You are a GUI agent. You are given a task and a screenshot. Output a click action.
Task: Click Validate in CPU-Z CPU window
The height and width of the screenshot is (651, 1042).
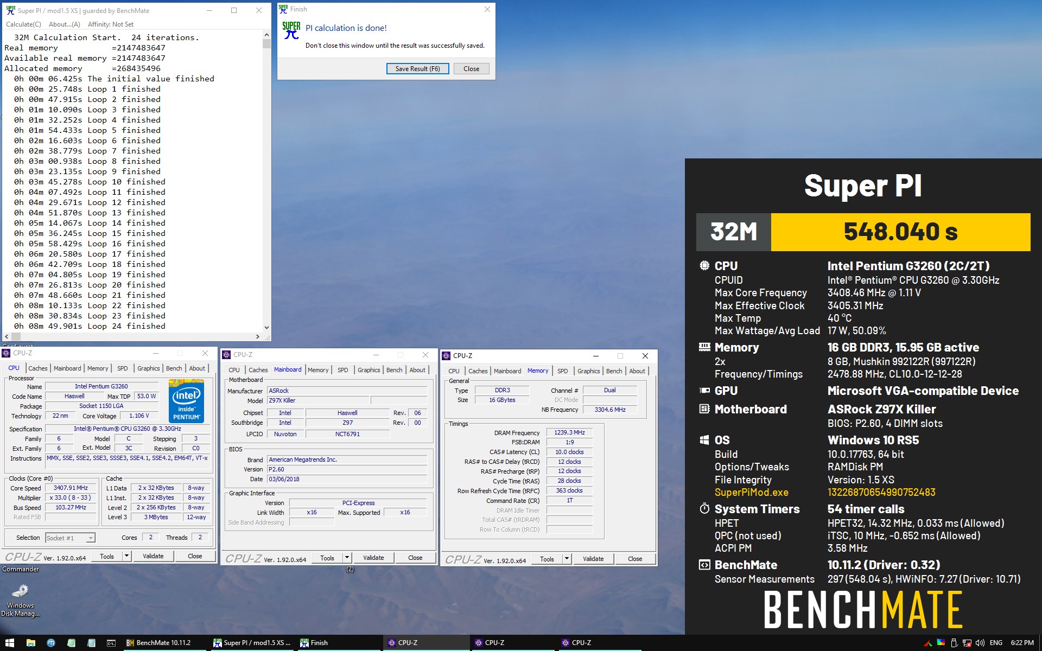click(153, 556)
